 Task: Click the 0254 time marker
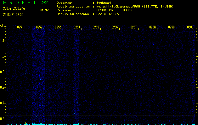coord(77,27)
